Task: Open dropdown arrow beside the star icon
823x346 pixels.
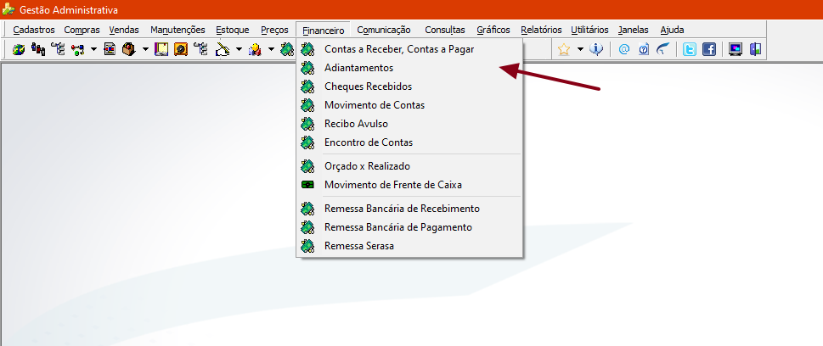Action: coord(580,50)
